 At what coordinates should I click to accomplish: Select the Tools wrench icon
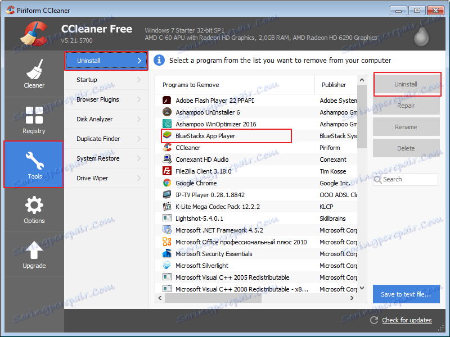tap(34, 160)
